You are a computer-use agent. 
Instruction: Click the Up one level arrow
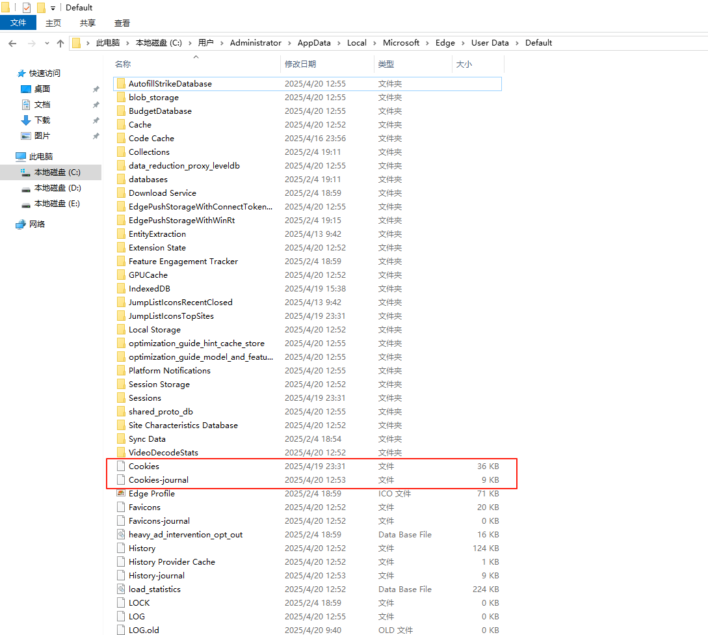[60, 43]
